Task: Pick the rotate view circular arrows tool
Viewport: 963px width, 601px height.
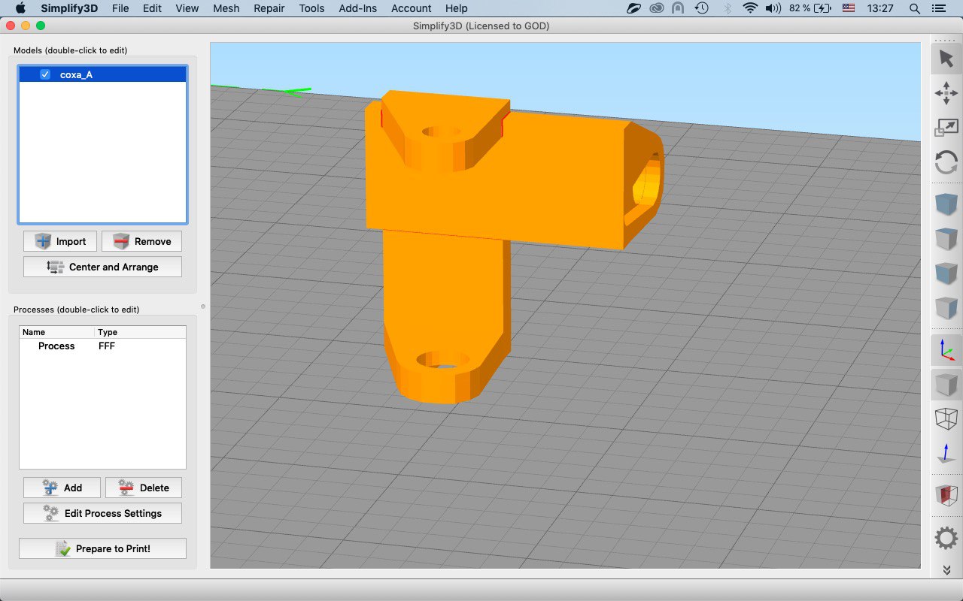Action: pos(946,162)
